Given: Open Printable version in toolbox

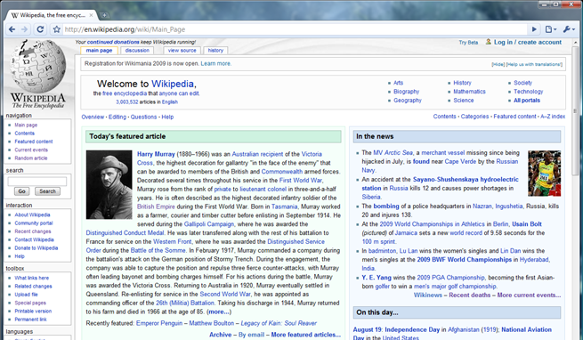Looking at the screenshot, I should point(33,311).
